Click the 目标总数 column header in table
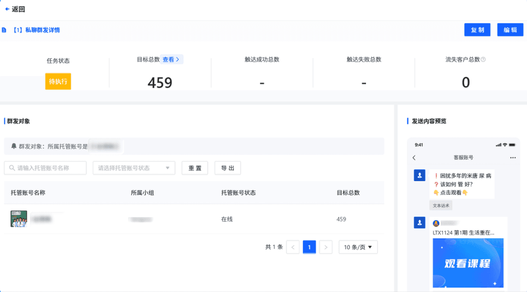The image size is (527, 292). (x=348, y=193)
